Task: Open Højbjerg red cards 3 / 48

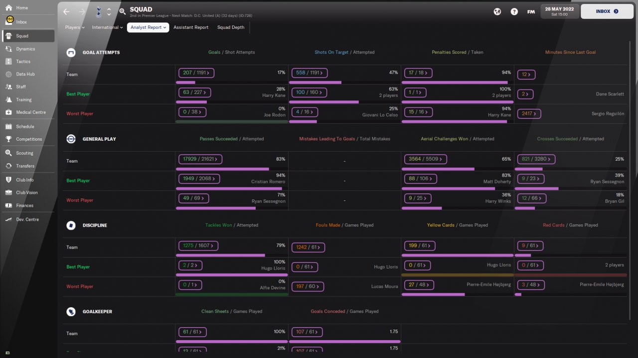Action: point(531,285)
